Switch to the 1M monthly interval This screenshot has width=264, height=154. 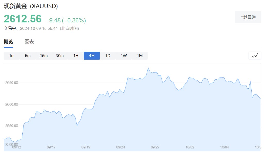point(140,56)
